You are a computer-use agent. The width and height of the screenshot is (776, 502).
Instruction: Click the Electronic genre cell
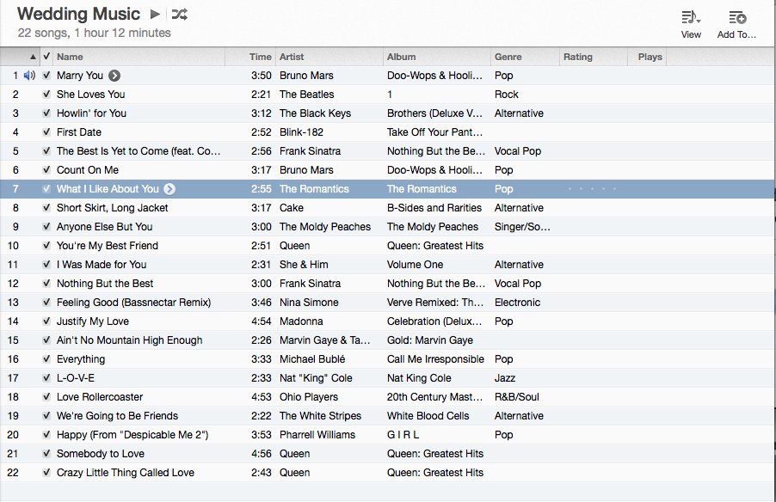coord(517,303)
